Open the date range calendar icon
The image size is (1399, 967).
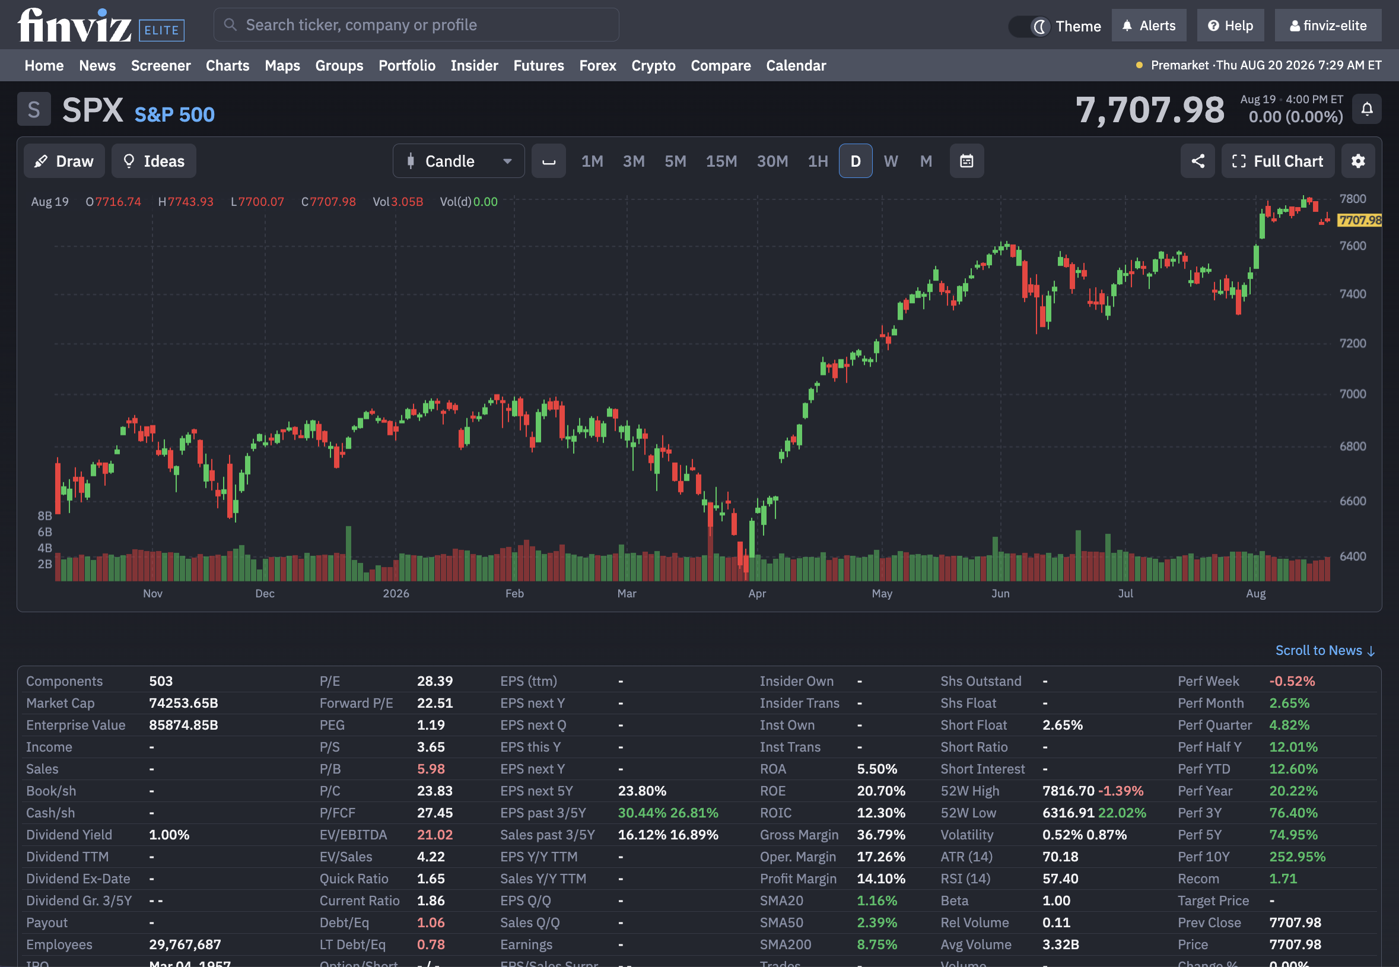pos(966,161)
